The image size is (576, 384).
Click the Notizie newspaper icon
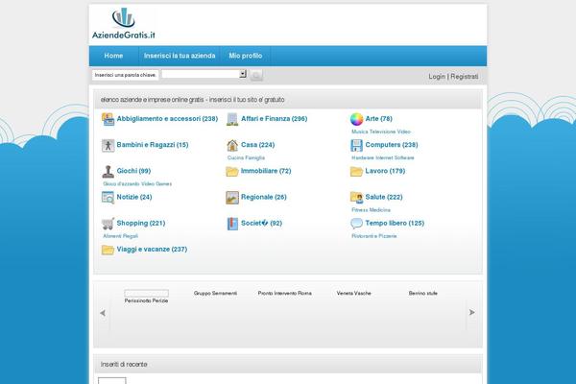[x=108, y=197]
